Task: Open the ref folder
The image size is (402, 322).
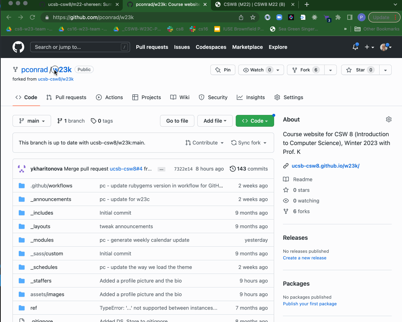Action: pyautogui.click(x=33, y=308)
